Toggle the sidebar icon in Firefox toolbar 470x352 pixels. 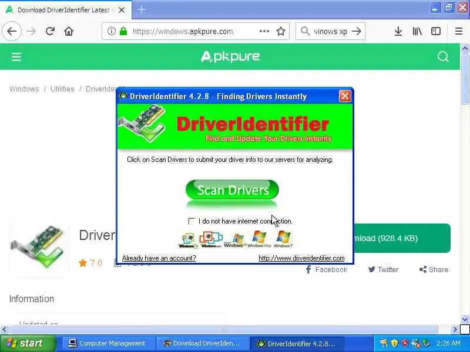point(435,31)
